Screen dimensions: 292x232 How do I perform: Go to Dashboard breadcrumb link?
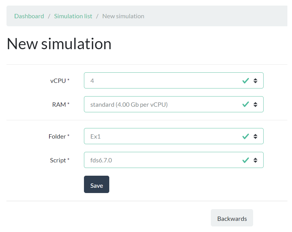coord(29,16)
